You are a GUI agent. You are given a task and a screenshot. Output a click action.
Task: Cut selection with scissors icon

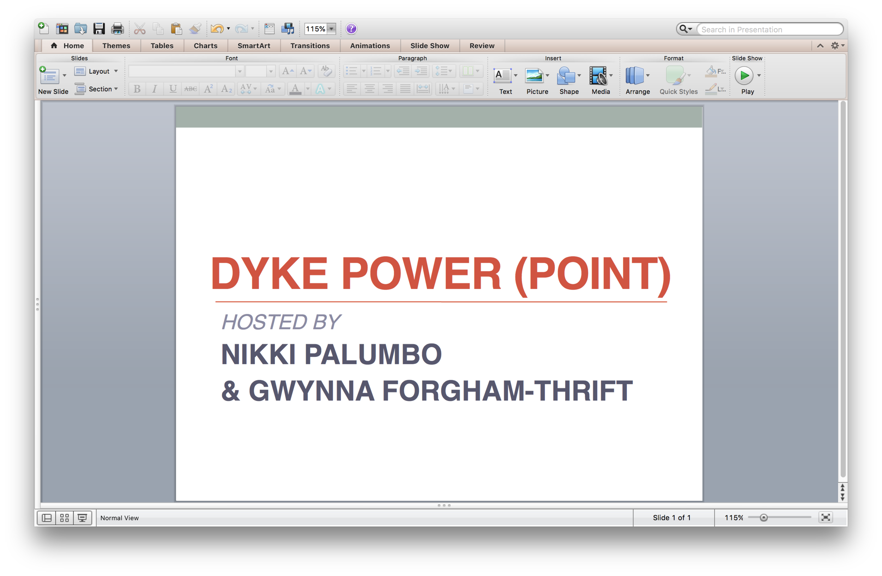tap(140, 29)
